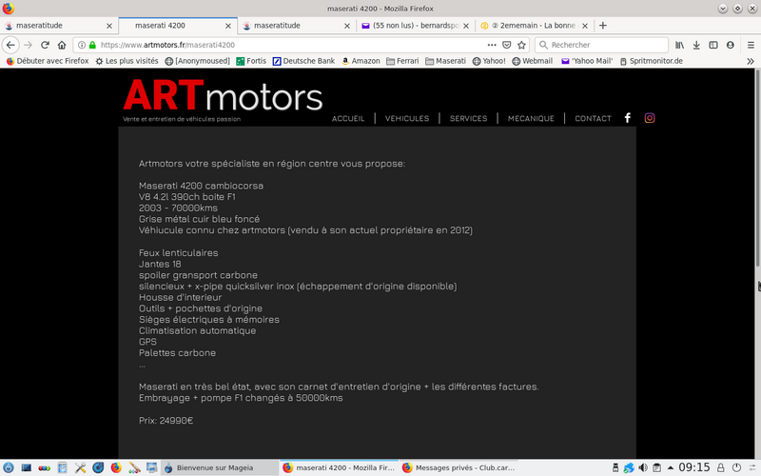The height and width of the screenshot is (476, 761).
Task: Close the first maseratitude tab
Action: [109, 26]
